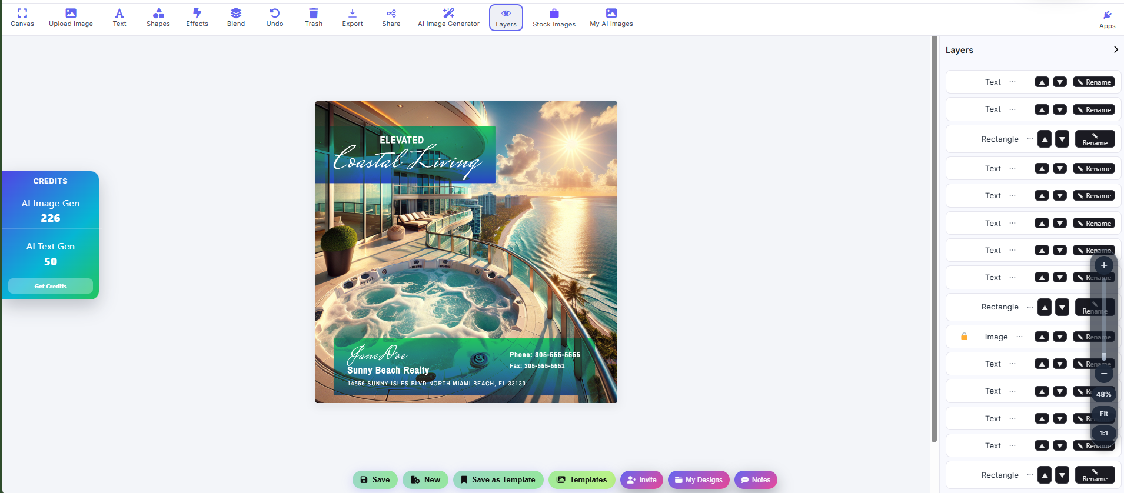1124x493 pixels.
Task: Collapse the Layers panel using the chevron
Action: 1115,50
